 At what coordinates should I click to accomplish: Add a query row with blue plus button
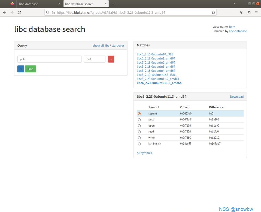coord(21,69)
